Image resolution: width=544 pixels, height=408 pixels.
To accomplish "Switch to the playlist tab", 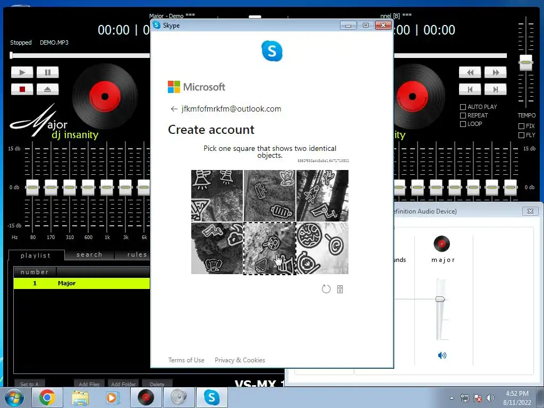I will pos(36,256).
